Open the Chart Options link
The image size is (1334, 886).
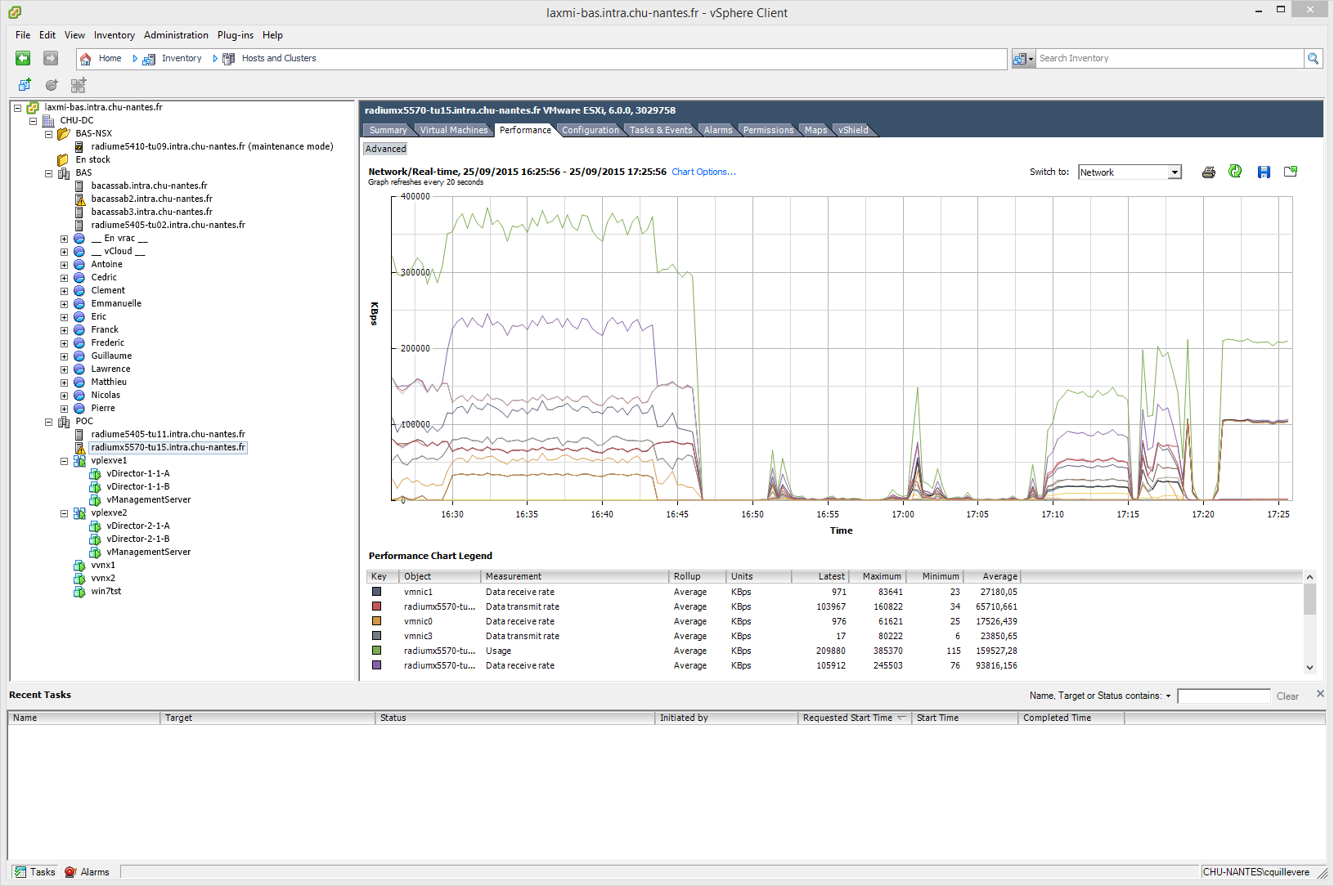click(703, 172)
